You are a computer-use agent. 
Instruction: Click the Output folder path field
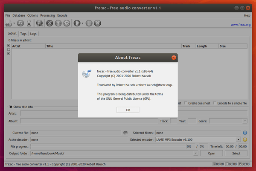pos(112,153)
